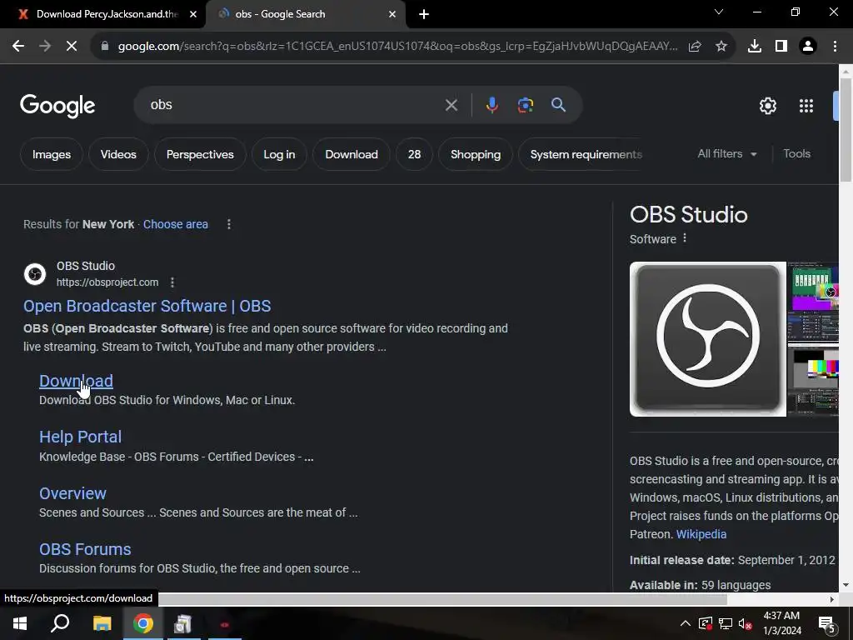The width and height of the screenshot is (853, 640).
Task: Open Open Broadcaster Software | OBS result
Action: tap(147, 306)
